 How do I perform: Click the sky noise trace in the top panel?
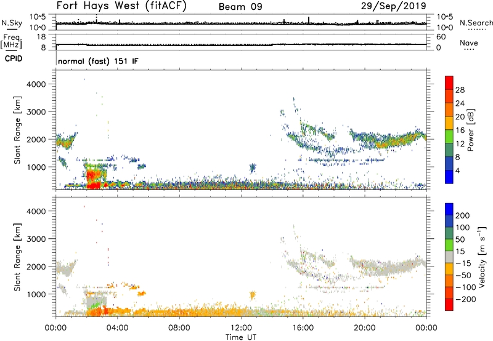(241, 23)
